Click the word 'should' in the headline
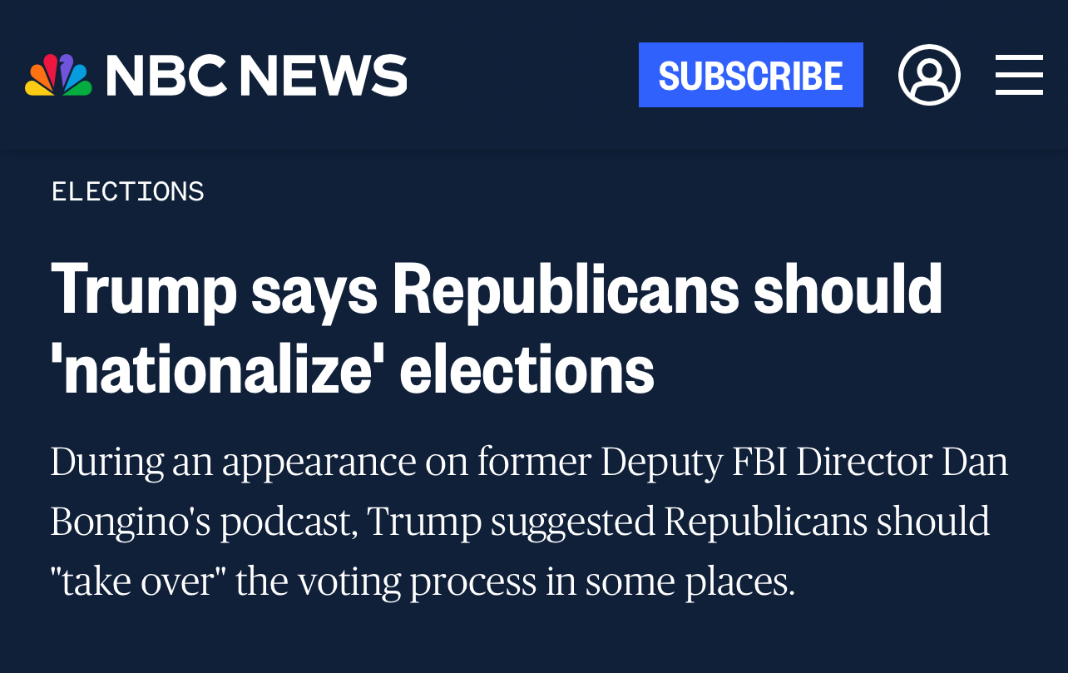The width and height of the screenshot is (1068, 673). (x=848, y=289)
